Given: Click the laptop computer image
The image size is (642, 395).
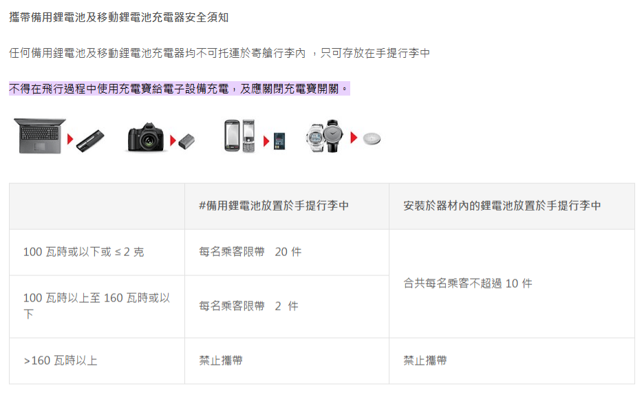Looking at the screenshot, I should pos(40,136).
